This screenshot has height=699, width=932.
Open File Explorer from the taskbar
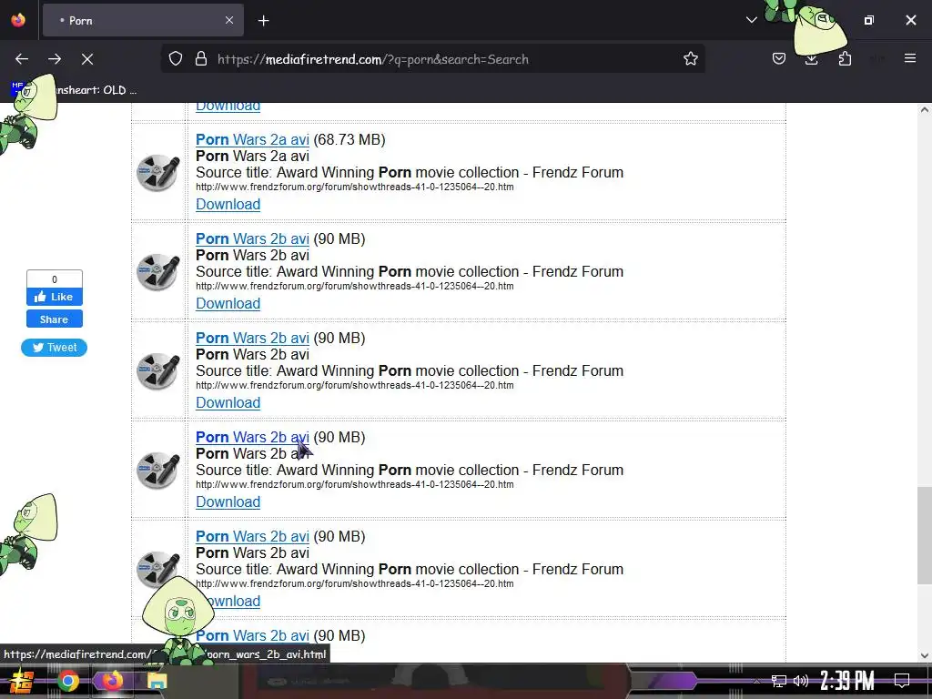click(x=157, y=681)
